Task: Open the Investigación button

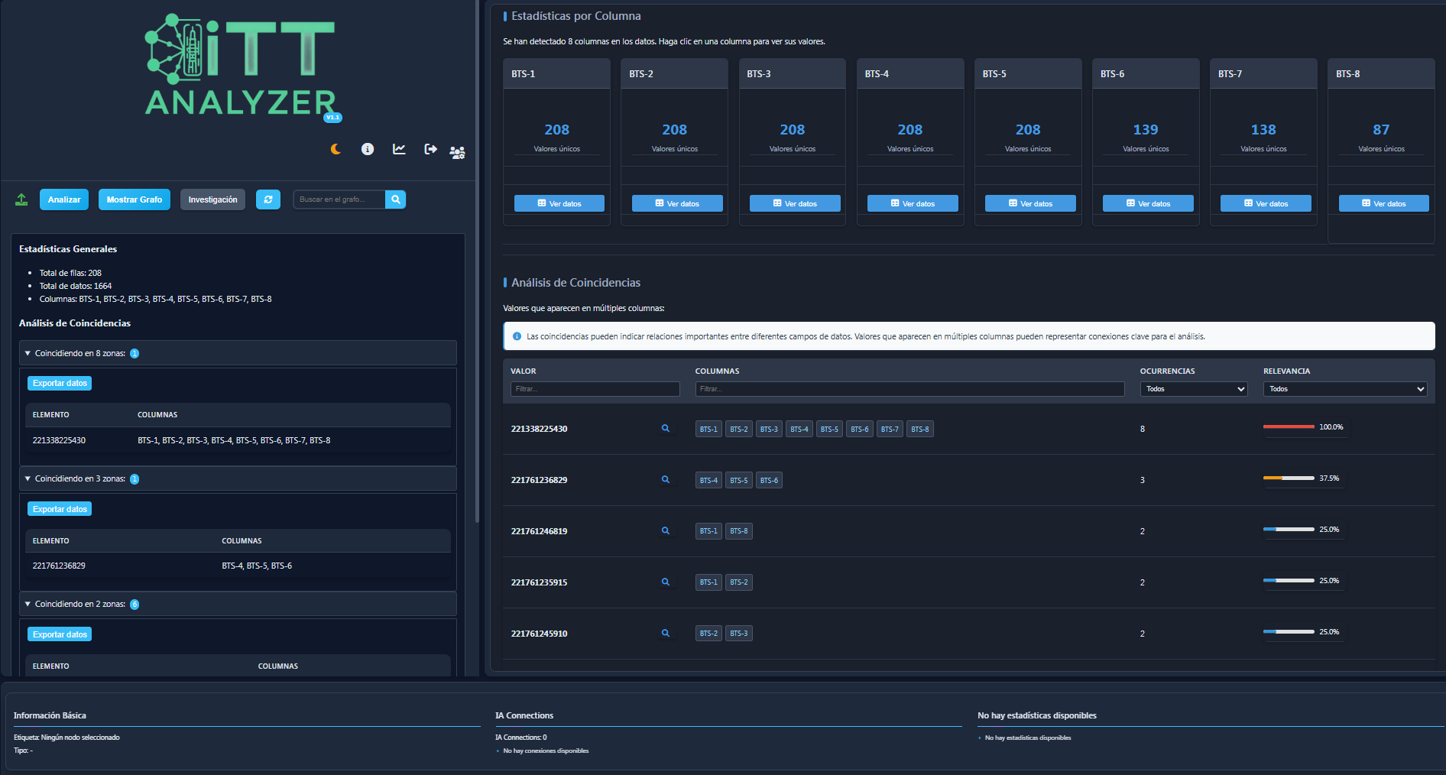Action: pyautogui.click(x=212, y=199)
